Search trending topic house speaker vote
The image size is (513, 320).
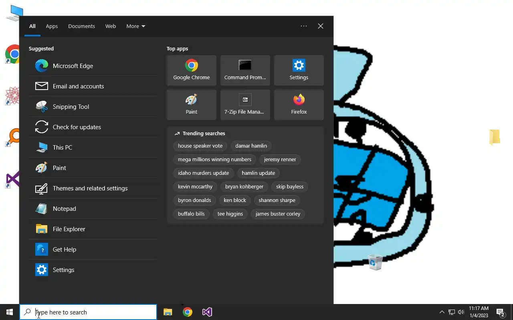coord(200,146)
